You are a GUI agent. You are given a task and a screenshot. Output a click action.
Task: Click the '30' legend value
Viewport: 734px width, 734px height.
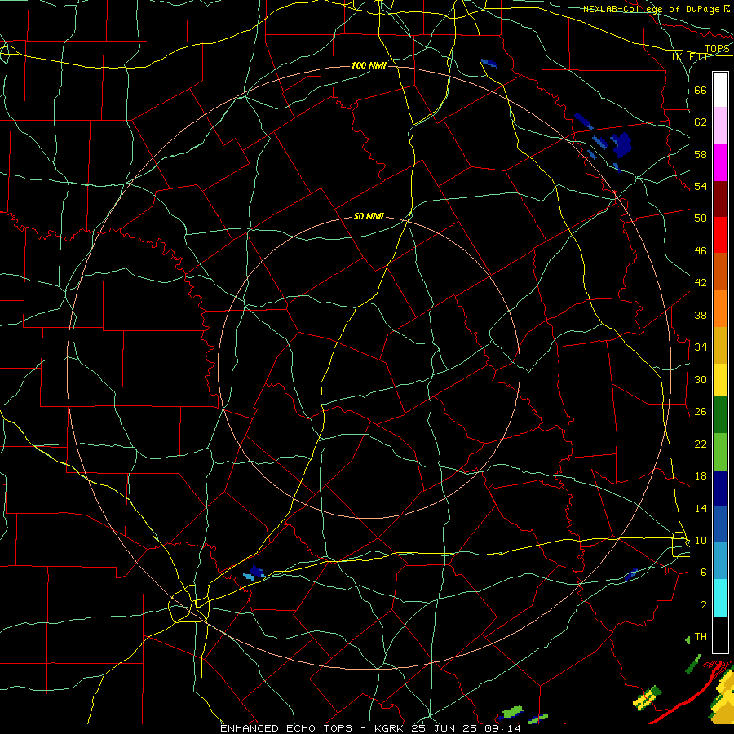click(701, 379)
